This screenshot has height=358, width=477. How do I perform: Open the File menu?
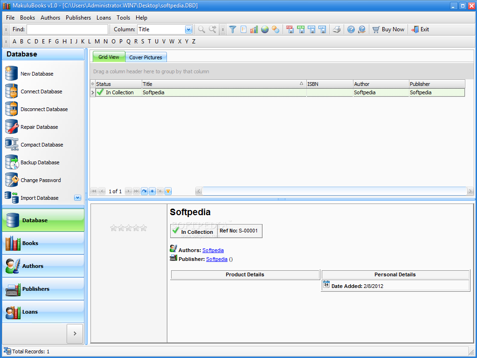10,18
